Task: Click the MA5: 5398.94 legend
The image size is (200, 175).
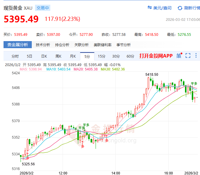Action: [x=31, y=69]
